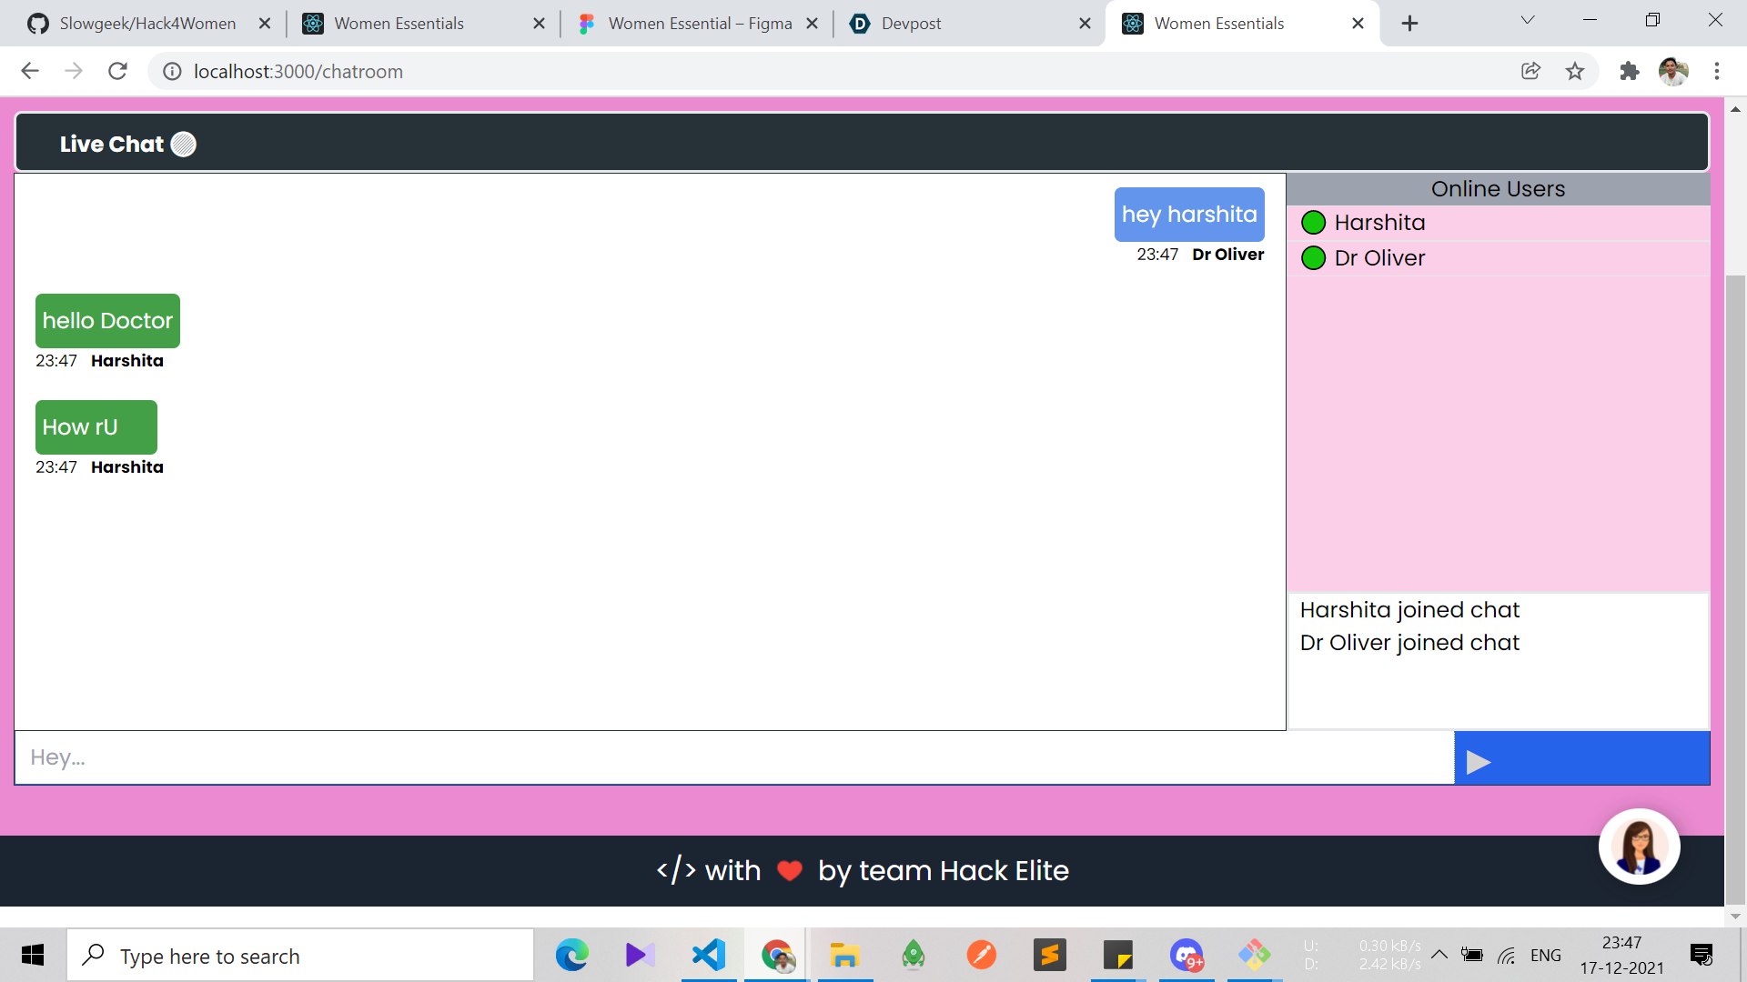Switch to the Devpost tab
The height and width of the screenshot is (982, 1747).
click(911, 24)
